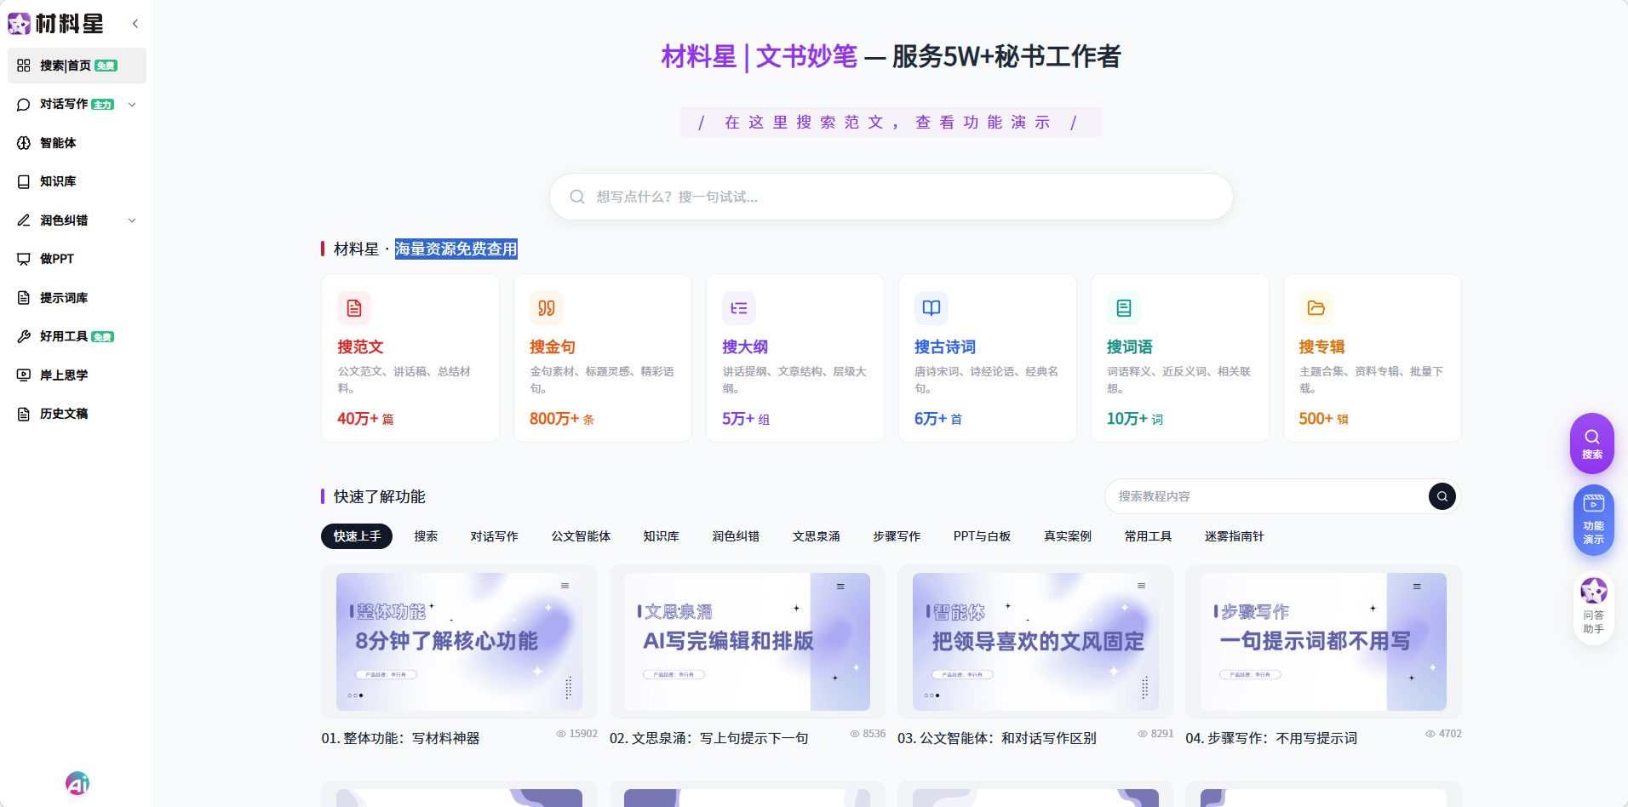The image size is (1628, 807).
Task: Focus the main search box 想写点什么
Action: 891,197
